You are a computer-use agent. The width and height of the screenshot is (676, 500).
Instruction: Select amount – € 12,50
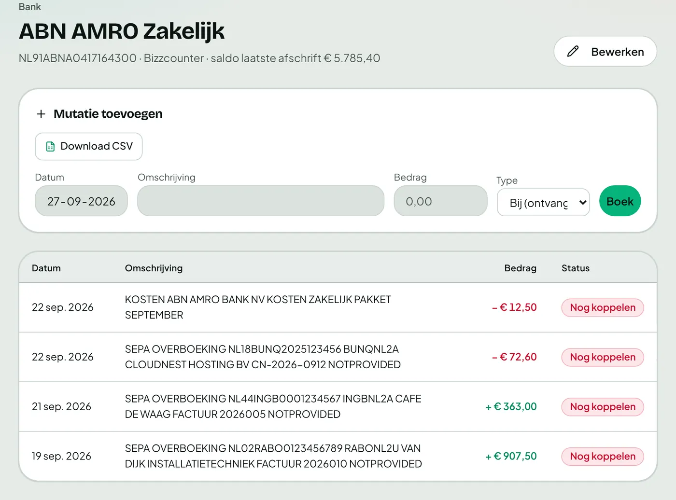click(514, 307)
